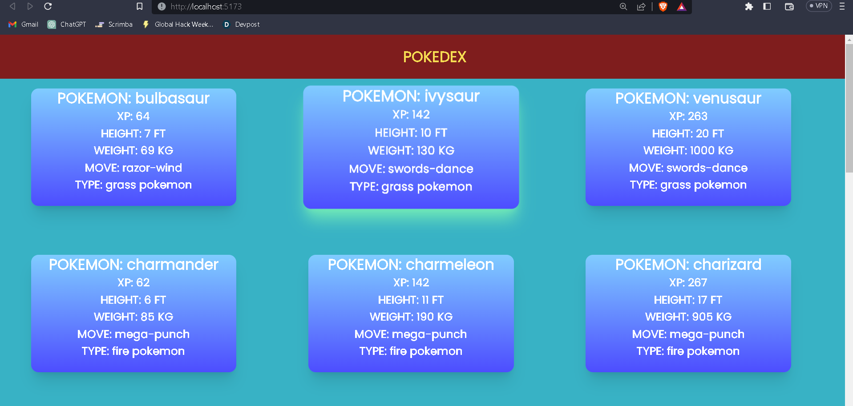
Task: Click 'HEIGHT: 6 FT' text
Action: point(133,300)
